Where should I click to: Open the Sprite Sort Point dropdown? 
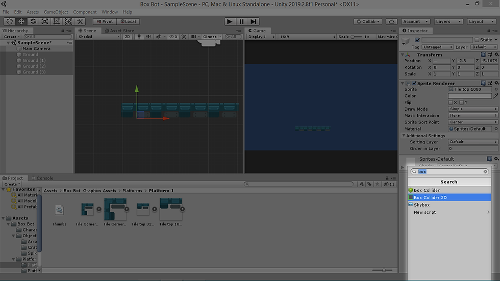tap(473, 122)
